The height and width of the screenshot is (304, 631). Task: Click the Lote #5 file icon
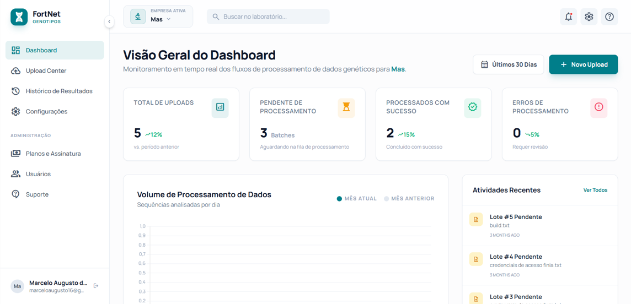point(476,219)
